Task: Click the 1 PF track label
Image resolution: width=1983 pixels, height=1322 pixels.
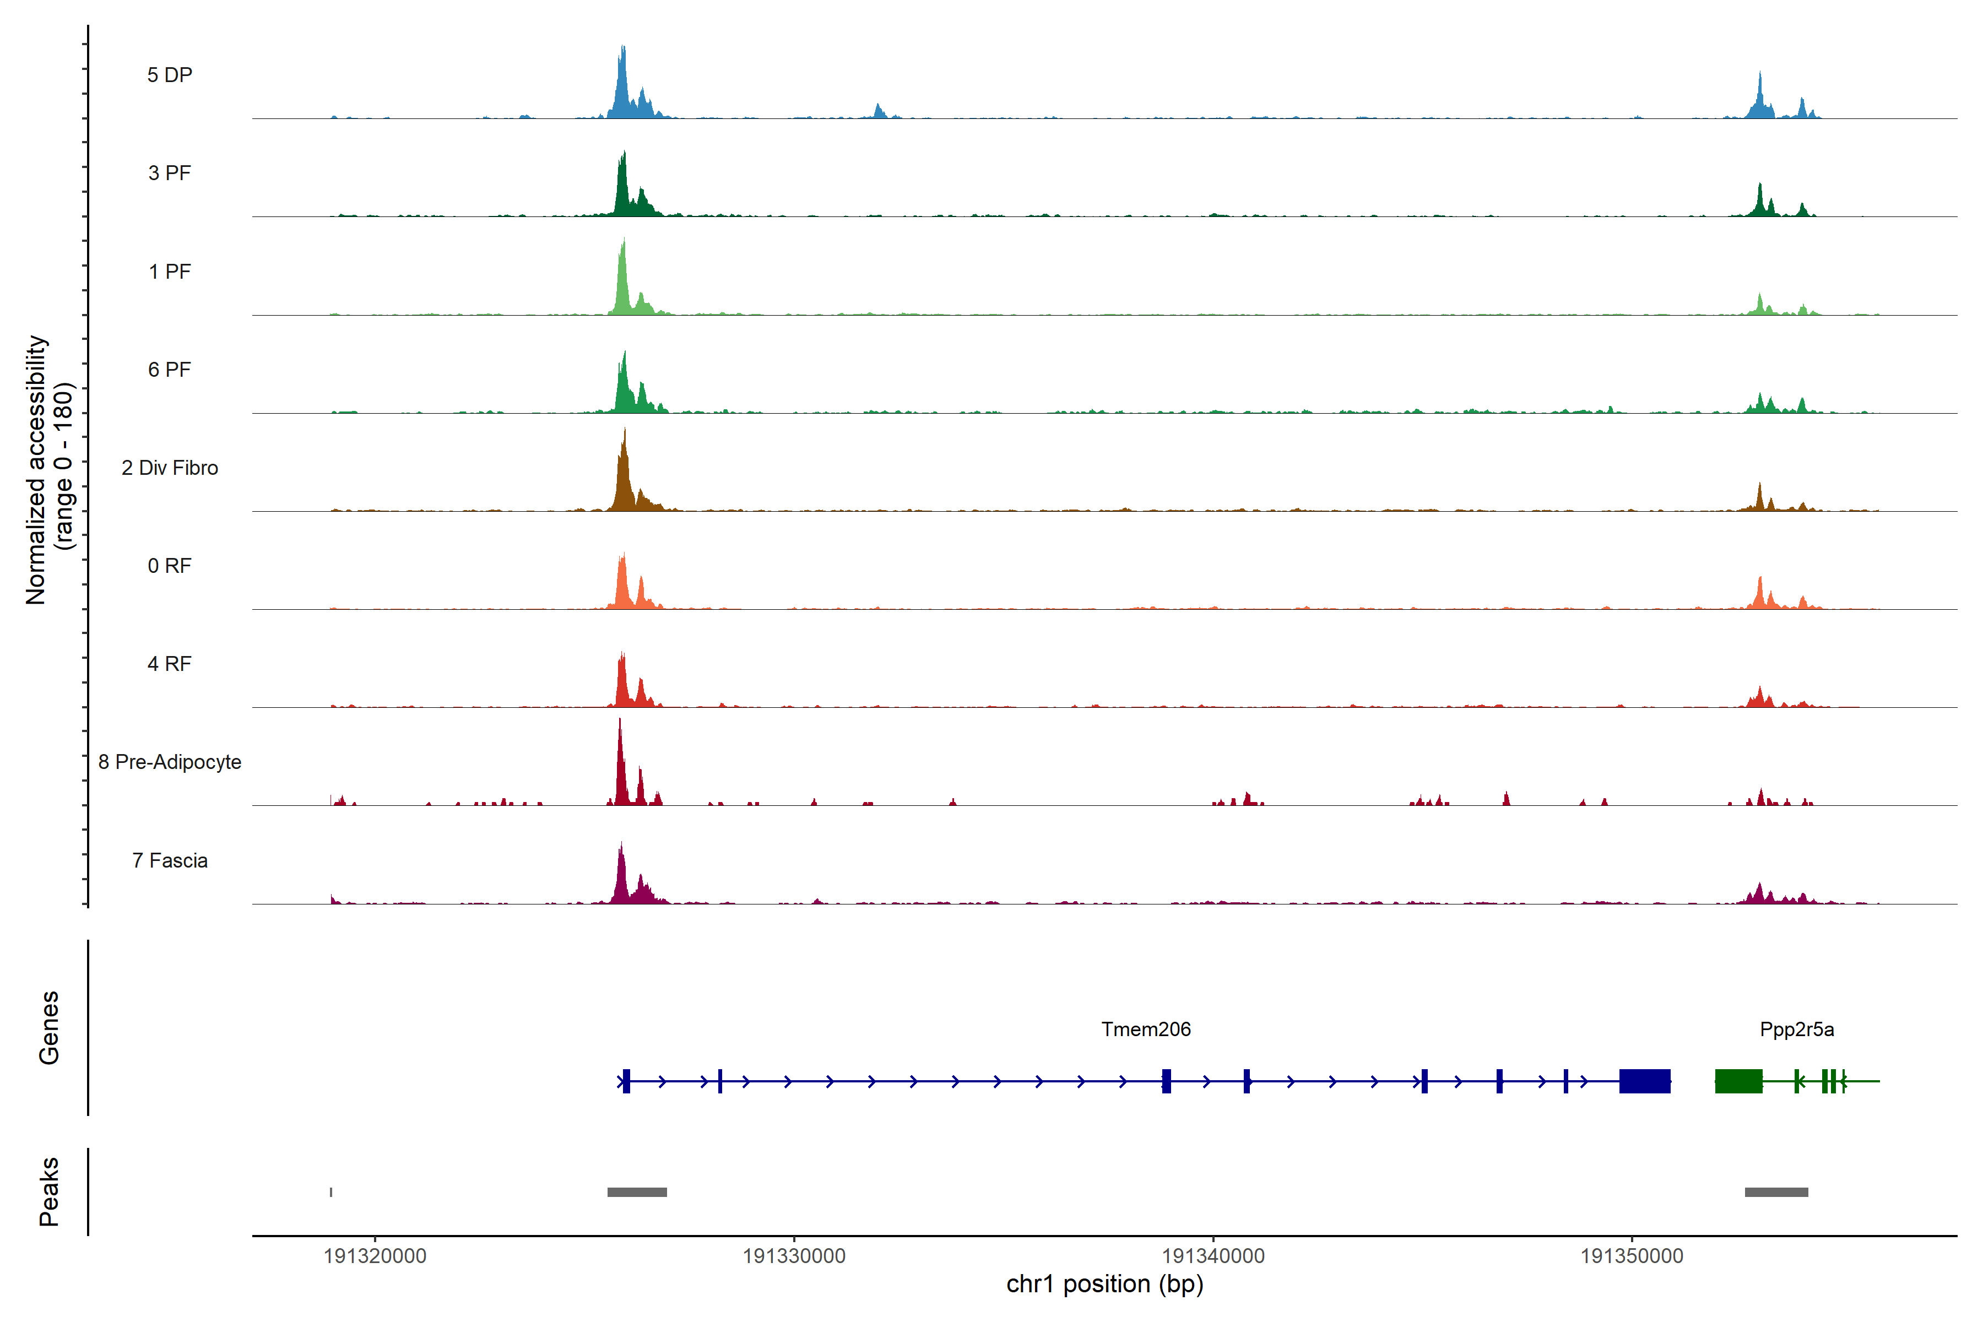Action: click(x=170, y=272)
